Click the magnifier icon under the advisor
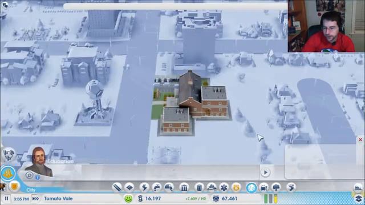365x205 pixels. tap(29, 175)
